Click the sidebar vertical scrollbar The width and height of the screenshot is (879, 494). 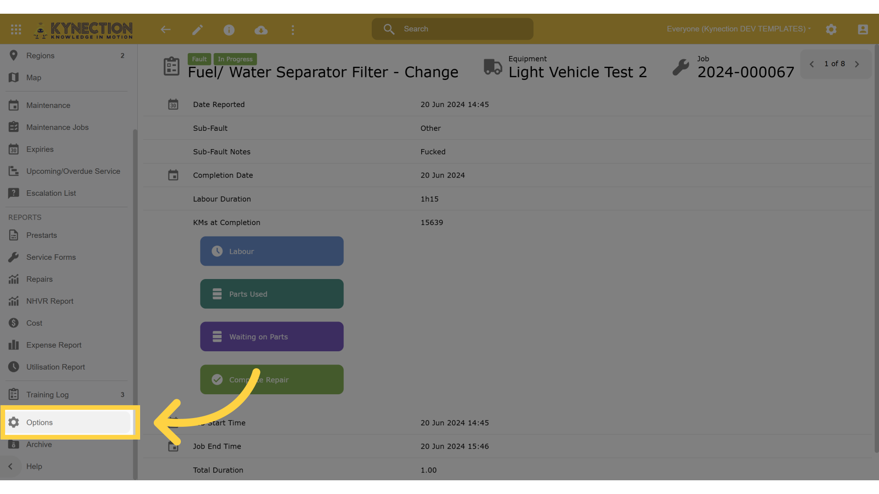click(x=135, y=304)
